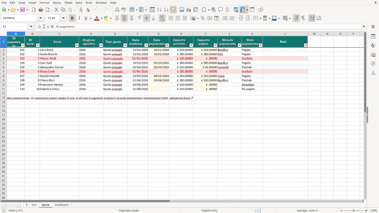Insert comment icon
The image size is (379, 213).
pyautogui.click(x=220, y=10)
